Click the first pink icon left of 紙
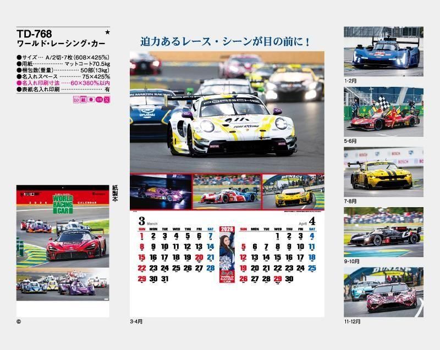440x350 pixels. (x=76, y=99)
